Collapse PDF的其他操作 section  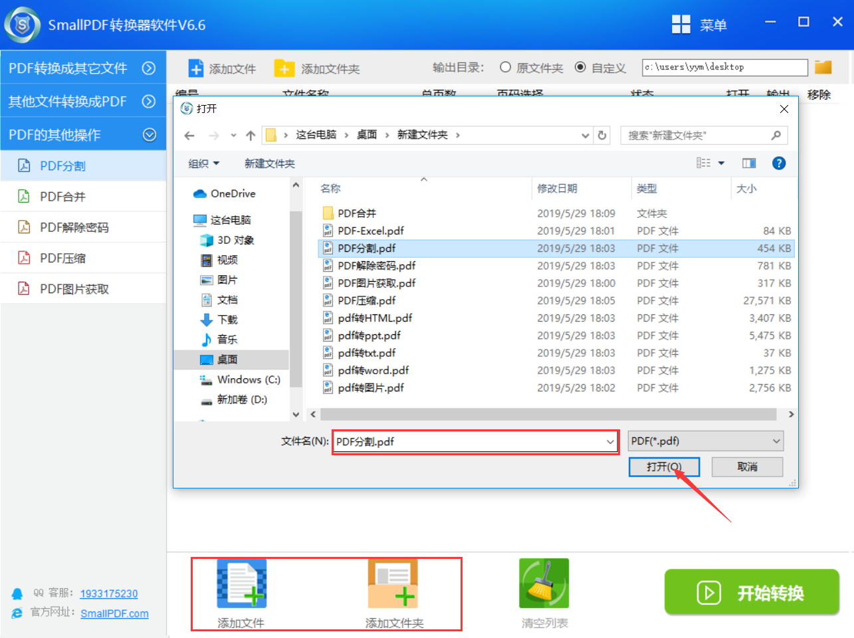point(150,134)
